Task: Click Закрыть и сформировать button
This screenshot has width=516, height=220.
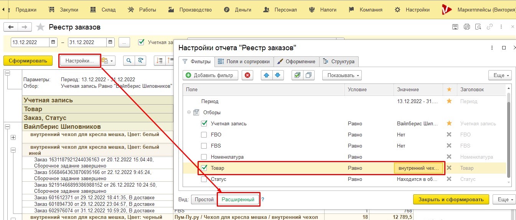Action: [x=451, y=199]
